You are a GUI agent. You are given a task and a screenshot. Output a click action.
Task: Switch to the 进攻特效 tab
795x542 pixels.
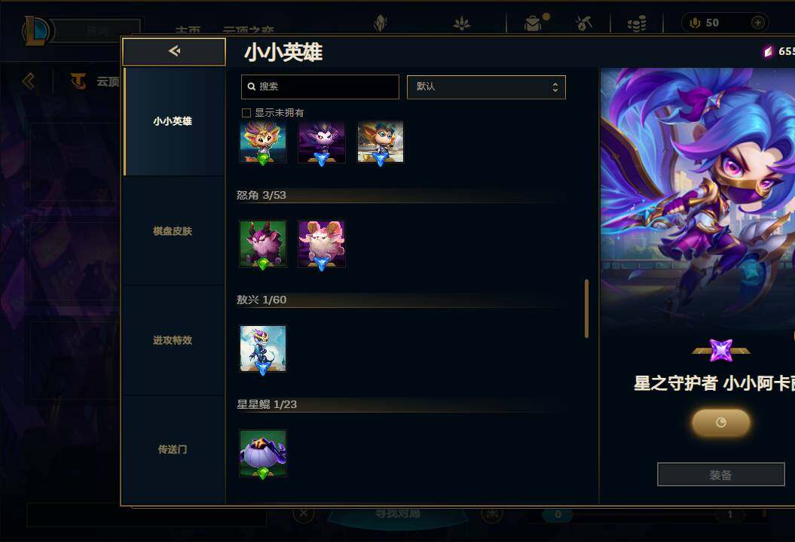[x=173, y=340]
